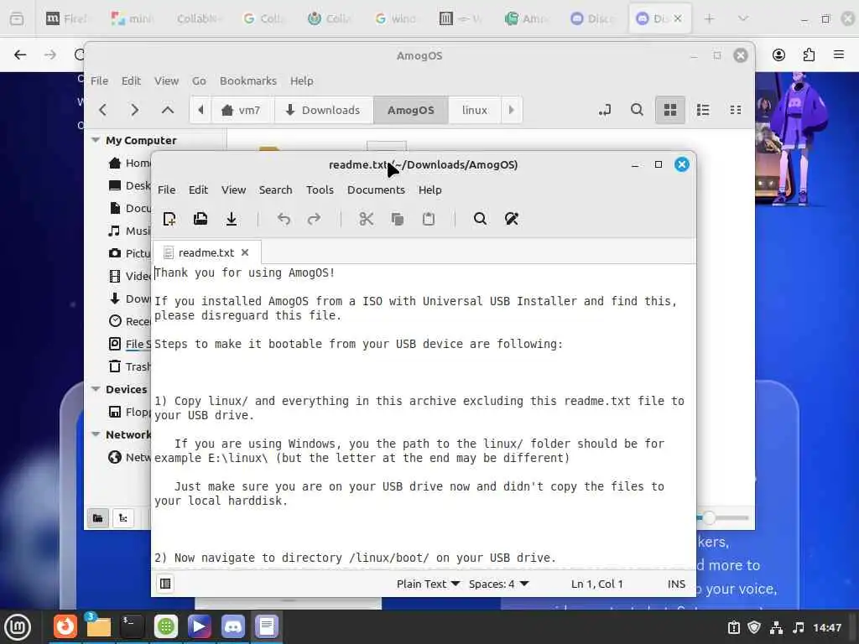Open Discord from taskbar
Screen dimensions: 859x644
coord(233,626)
